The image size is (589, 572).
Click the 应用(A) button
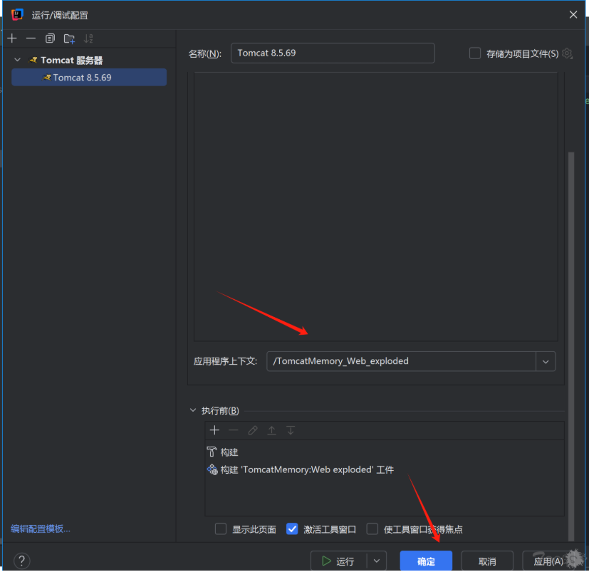[548, 561]
